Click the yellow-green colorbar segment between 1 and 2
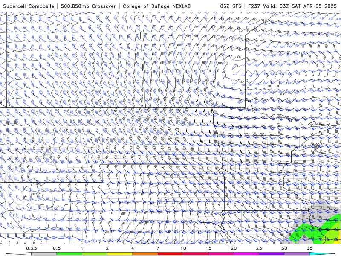 (x=95, y=254)
